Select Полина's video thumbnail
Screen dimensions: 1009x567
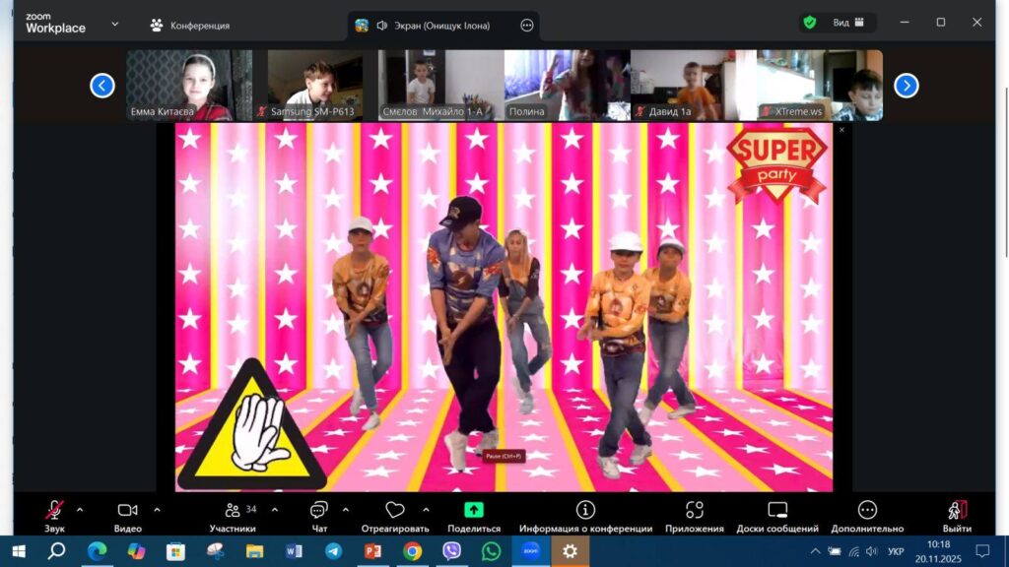click(x=567, y=85)
